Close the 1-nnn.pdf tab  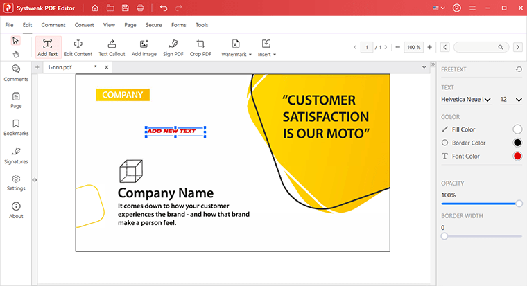pos(107,67)
